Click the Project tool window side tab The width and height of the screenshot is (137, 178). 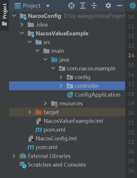point(5,11)
